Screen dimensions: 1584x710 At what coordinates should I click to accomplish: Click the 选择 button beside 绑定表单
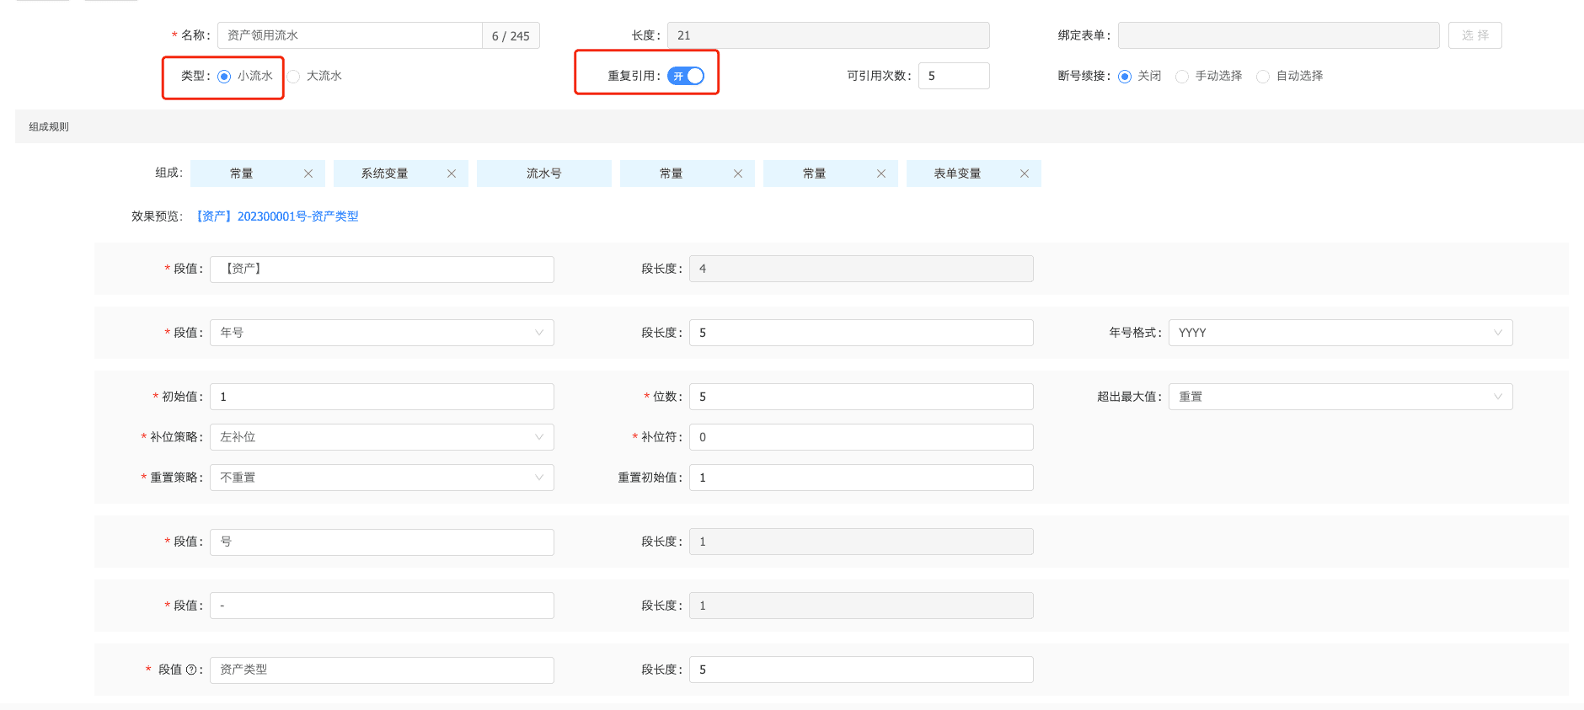coord(1475,35)
